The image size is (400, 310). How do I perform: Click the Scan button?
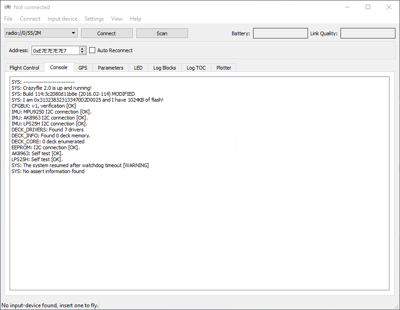point(162,33)
